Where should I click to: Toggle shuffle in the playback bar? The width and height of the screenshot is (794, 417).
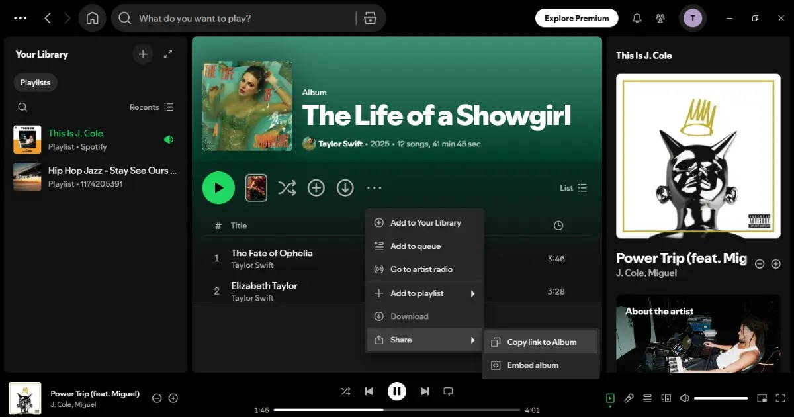pos(345,391)
